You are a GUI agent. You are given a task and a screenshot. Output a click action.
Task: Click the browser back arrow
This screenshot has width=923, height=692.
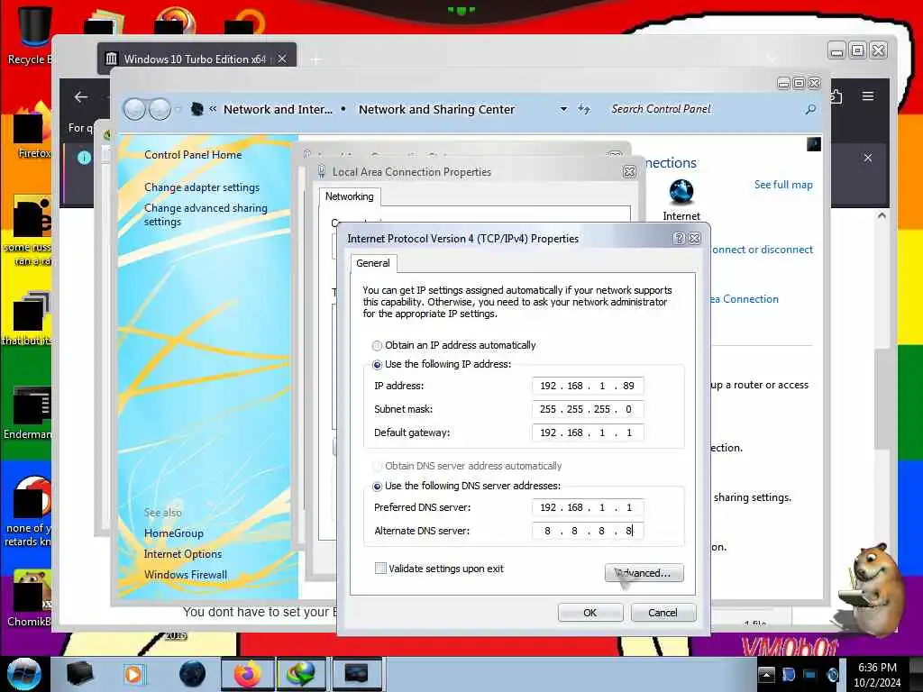(80, 97)
